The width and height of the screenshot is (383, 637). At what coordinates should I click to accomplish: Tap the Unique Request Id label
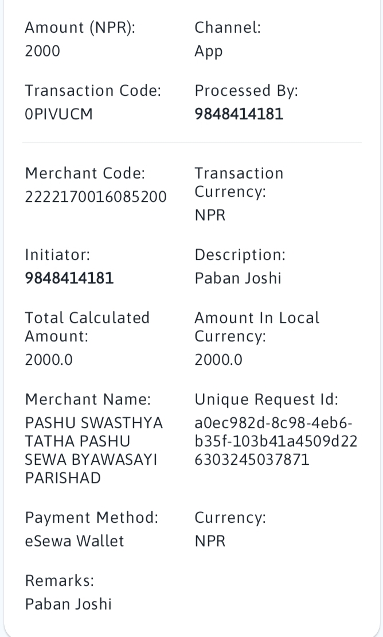[266, 400]
